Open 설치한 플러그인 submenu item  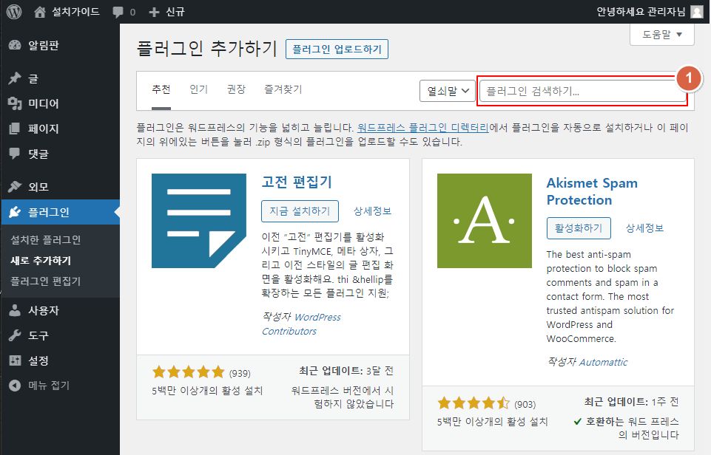point(45,240)
